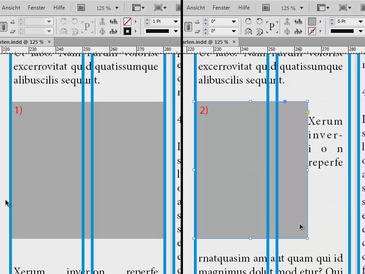Image resolution: width=365 pixels, height=274 pixels.
Task: Click the arrow beside the stroke swatch
Action: pos(136,31)
